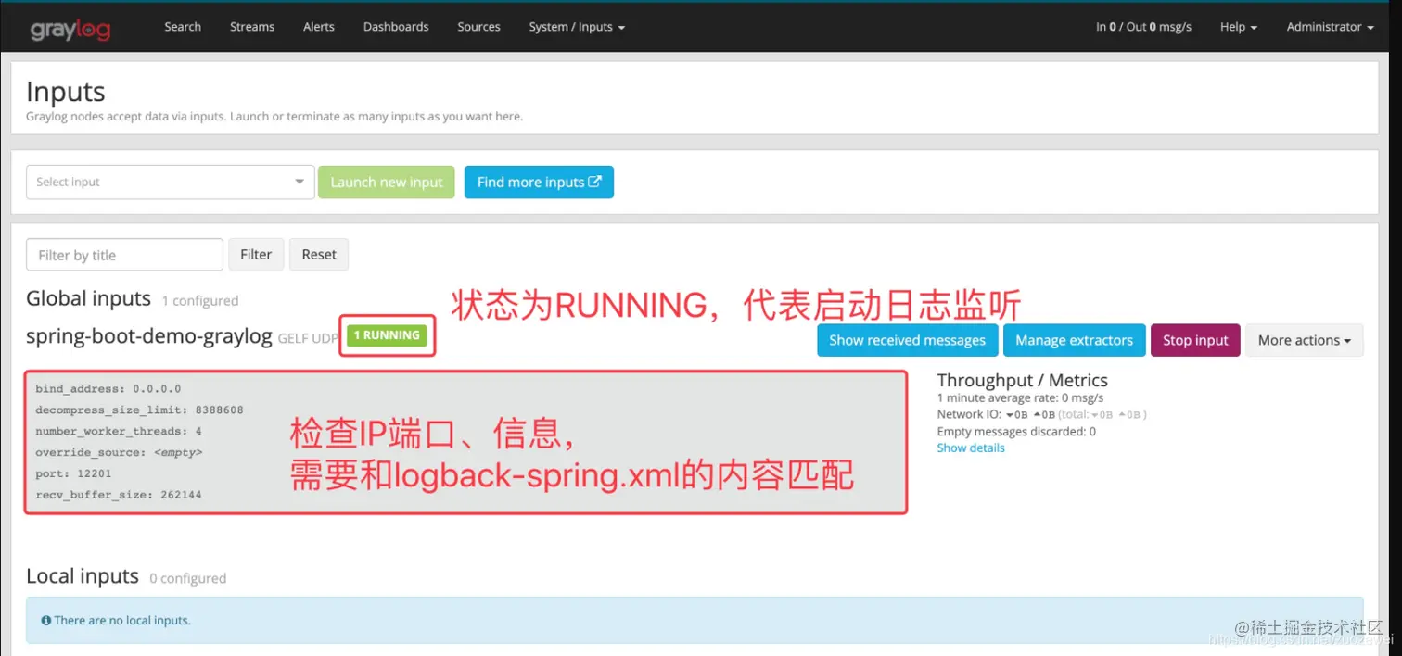The height and width of the screenshot is (656, 1402).
Task: Click spring-boot-demo-graylog input title
Action: pos(149,336)
